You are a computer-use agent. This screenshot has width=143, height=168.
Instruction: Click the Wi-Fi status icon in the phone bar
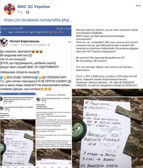click(21, 29)
